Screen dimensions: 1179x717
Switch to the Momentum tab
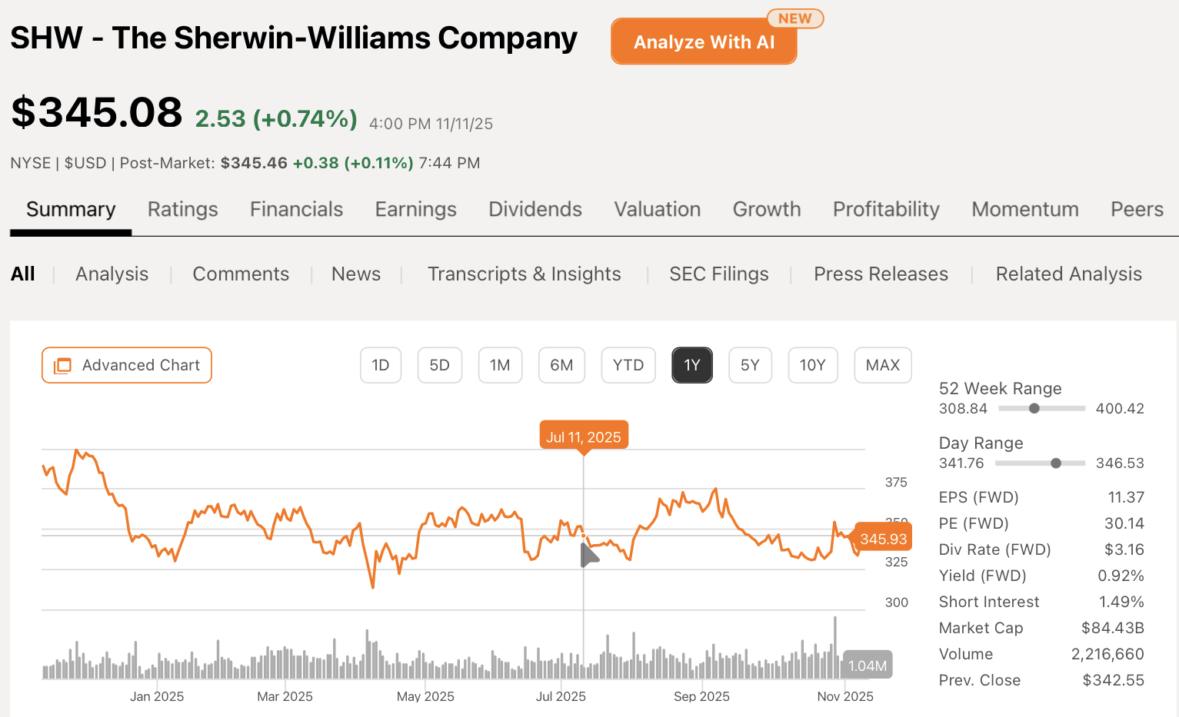(x=1024, y=209)
